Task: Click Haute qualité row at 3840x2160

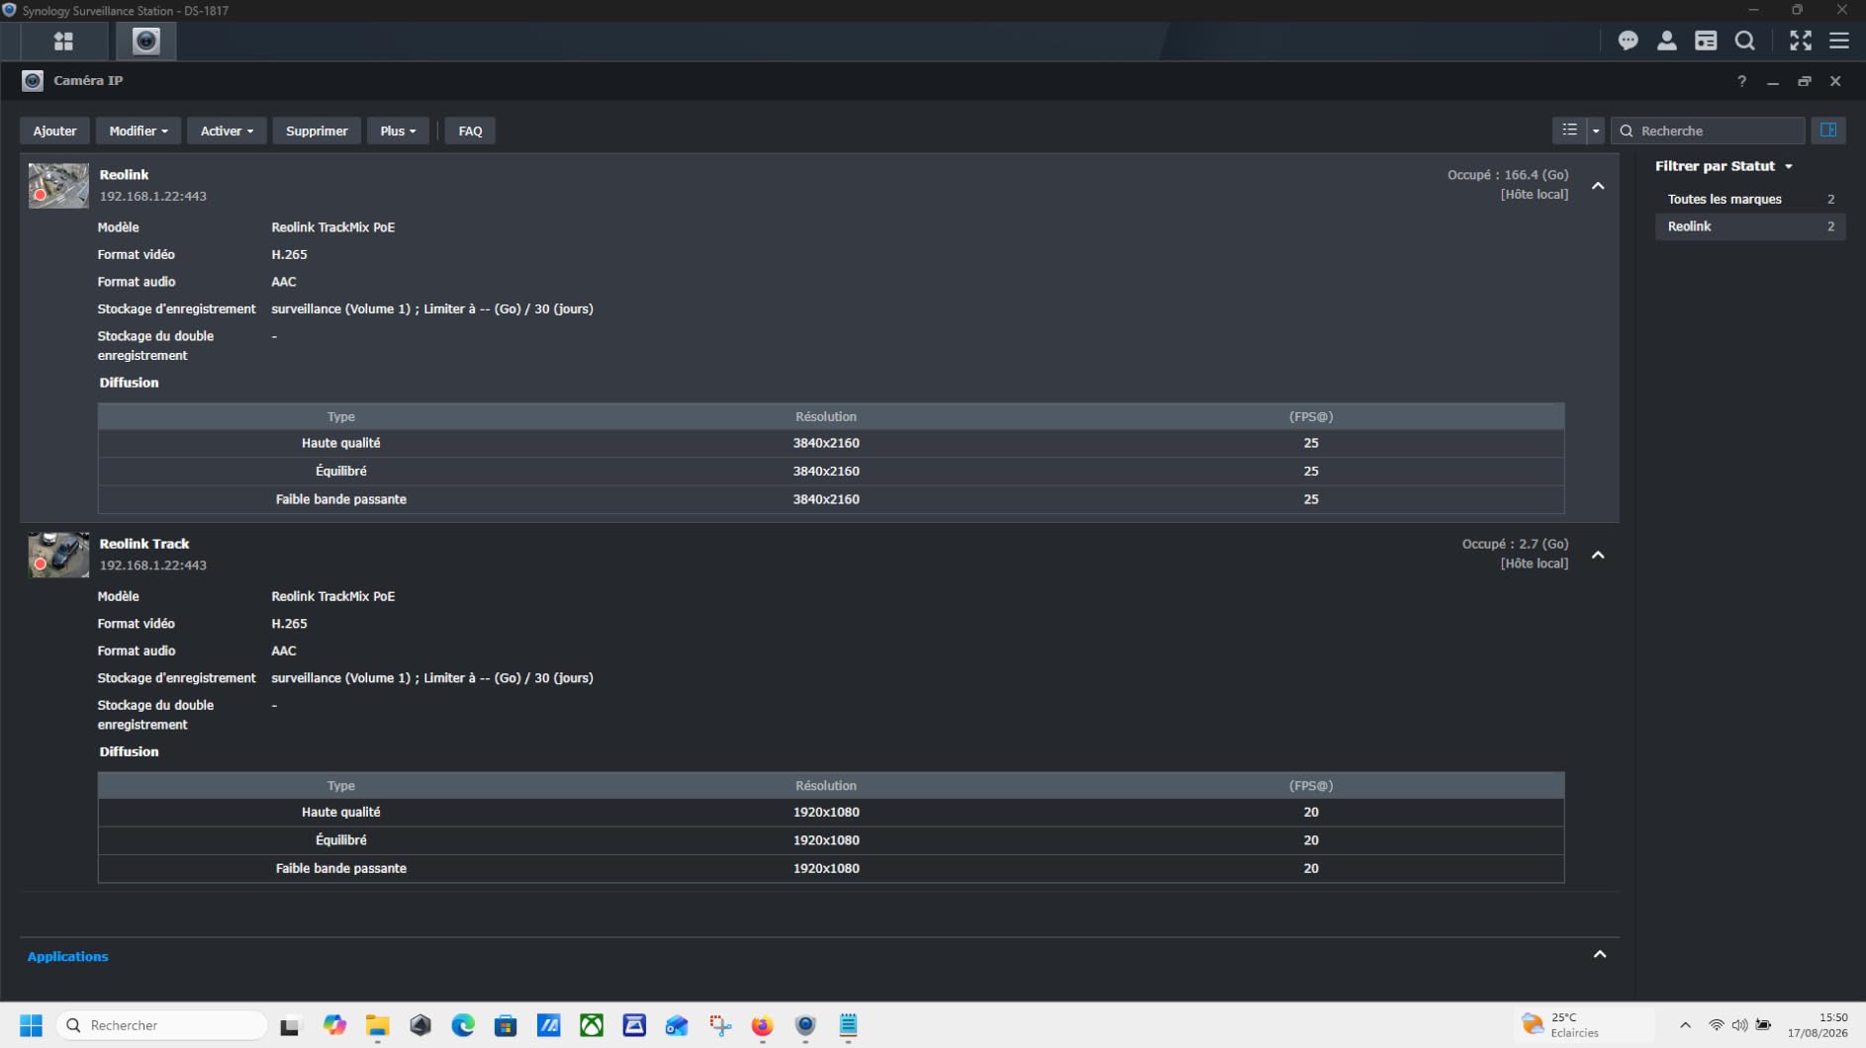Action: click(x=831, y=443)
